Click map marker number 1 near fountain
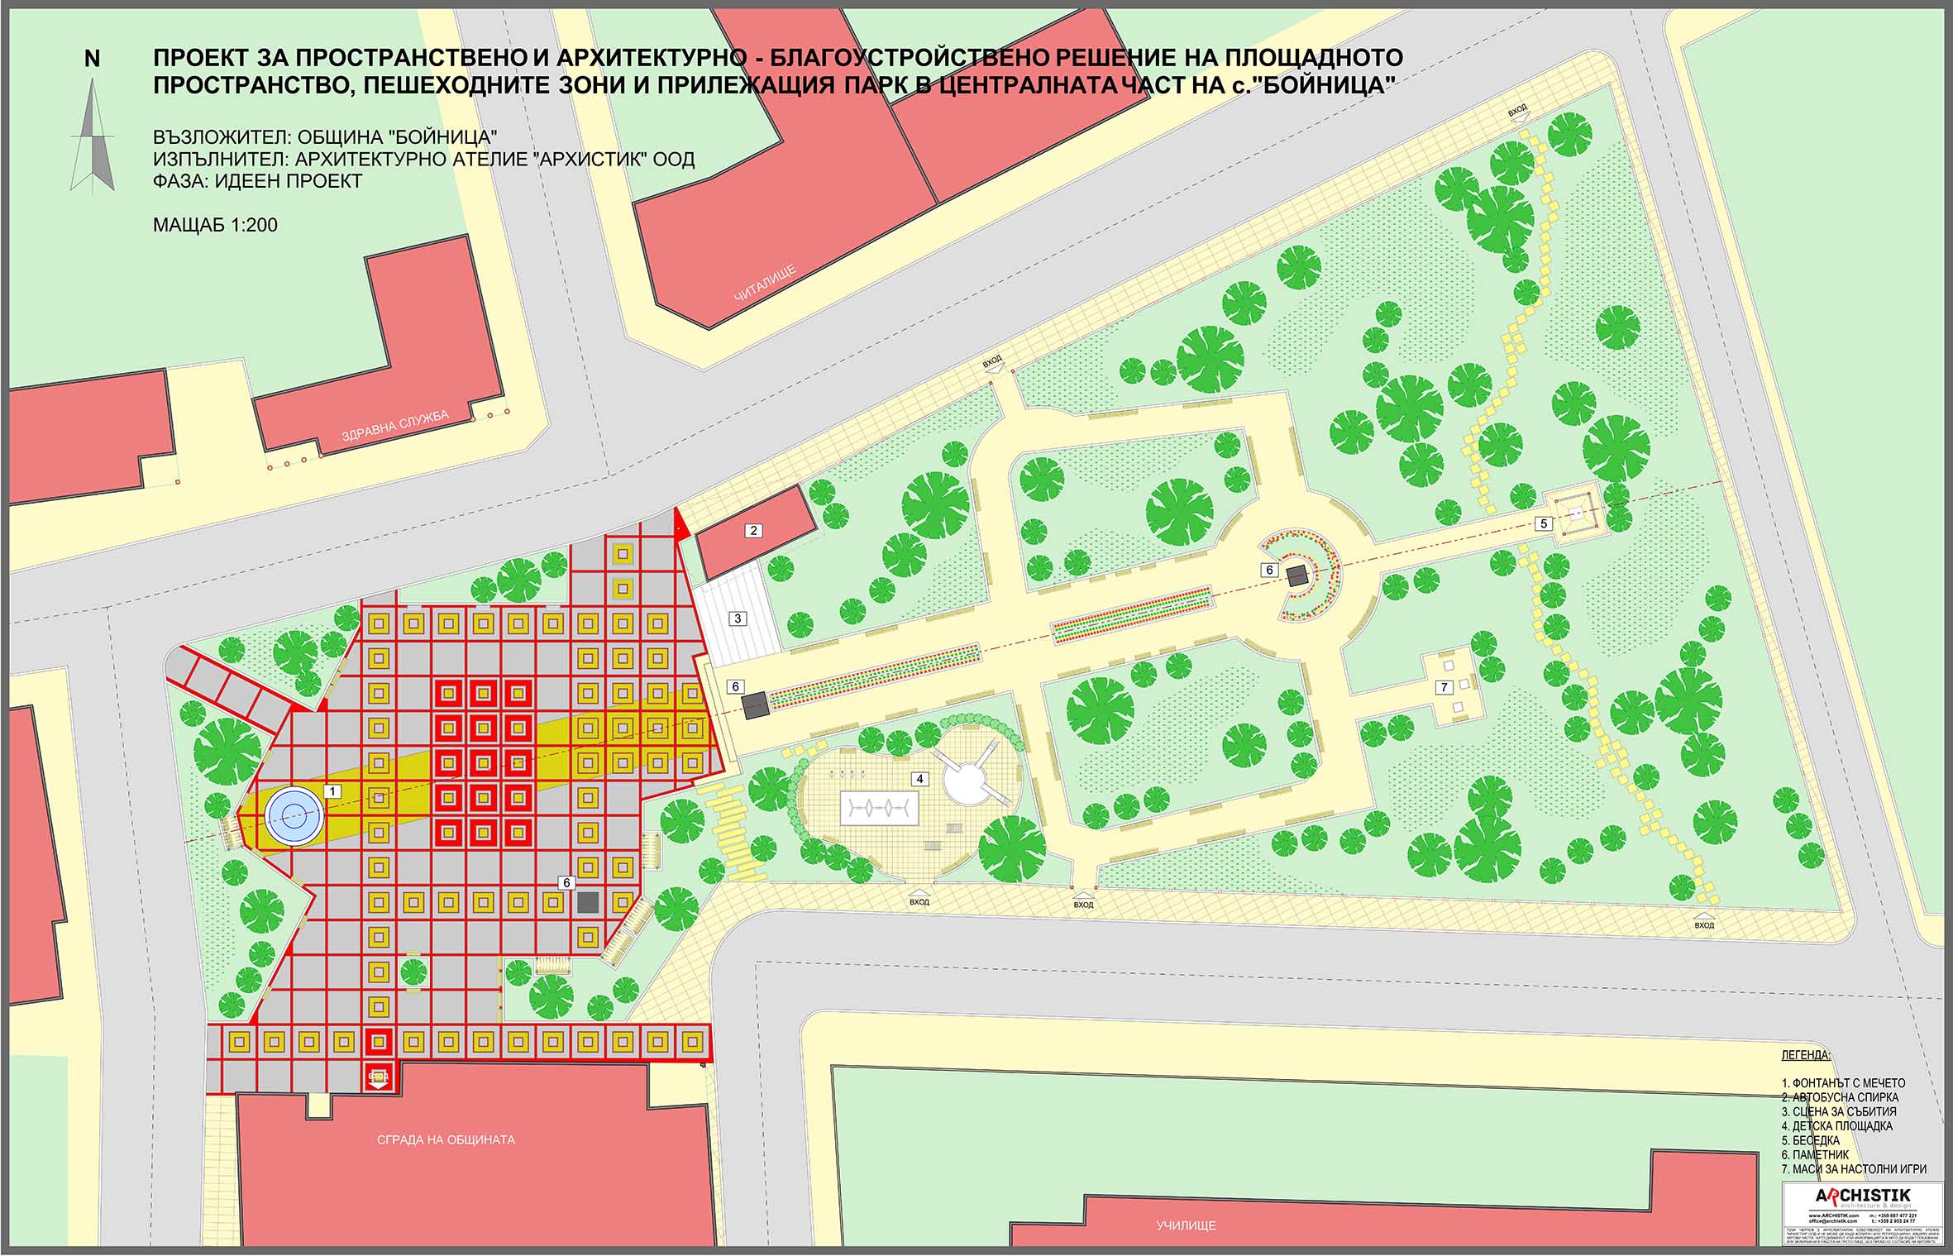Viewport: 1953px width, 1256px height. click(332, 791)
